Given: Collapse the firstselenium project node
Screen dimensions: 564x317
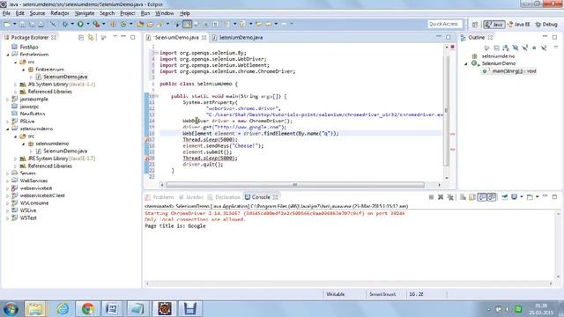Looking at the screenshot, I should (x=8, y=55).
